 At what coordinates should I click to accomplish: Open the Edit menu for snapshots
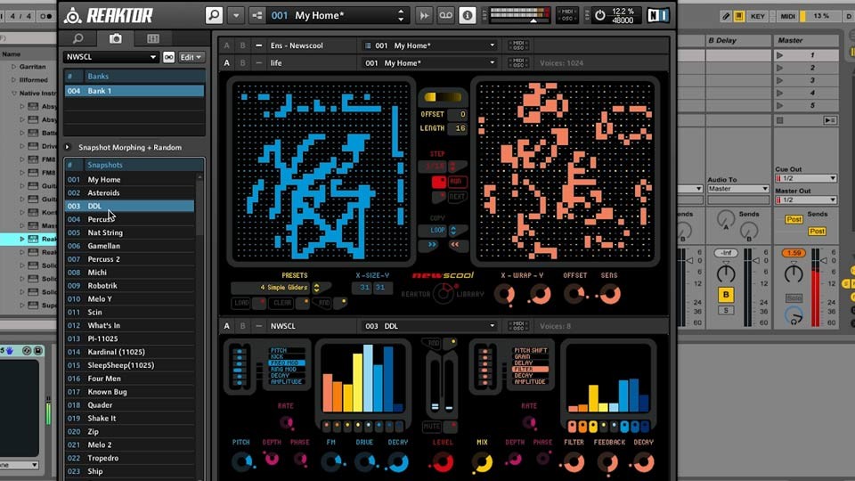(191, 57)
